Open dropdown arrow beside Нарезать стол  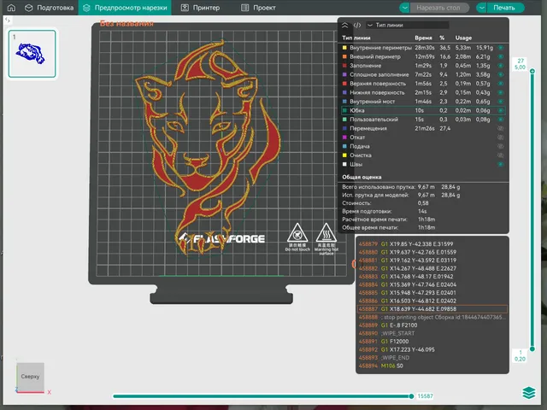click(404, 8)
